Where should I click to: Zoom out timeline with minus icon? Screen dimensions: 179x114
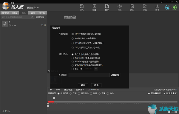pos(169,112)
